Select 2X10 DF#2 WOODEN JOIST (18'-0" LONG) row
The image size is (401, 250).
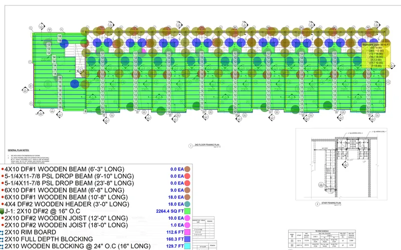tap(96, 225)
